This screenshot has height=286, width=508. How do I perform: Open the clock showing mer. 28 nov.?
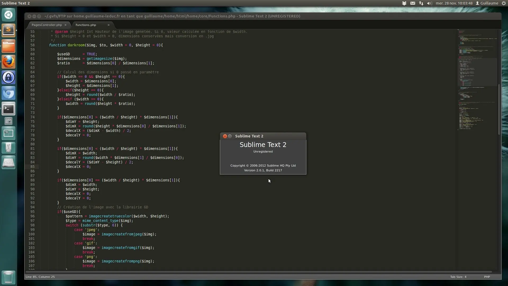point(454,3)
